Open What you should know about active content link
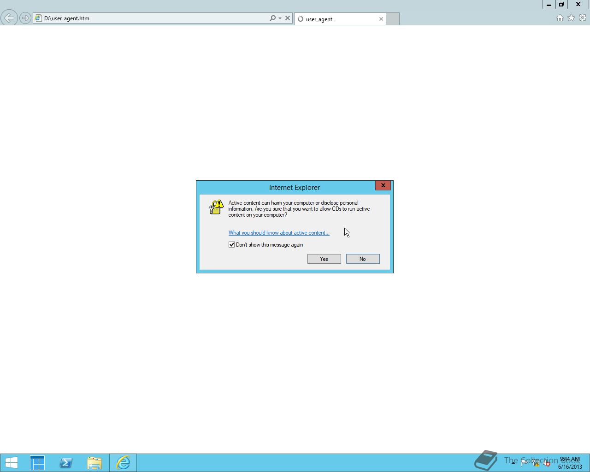The height and width of the screenshot is (472, 590). [279, 233]
